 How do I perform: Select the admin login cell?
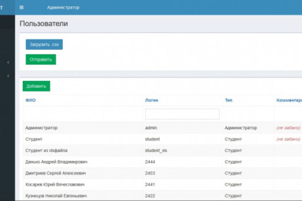tap(151, 128)
